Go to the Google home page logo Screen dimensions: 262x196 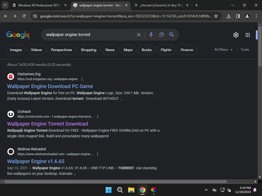(x=18, y=35)
